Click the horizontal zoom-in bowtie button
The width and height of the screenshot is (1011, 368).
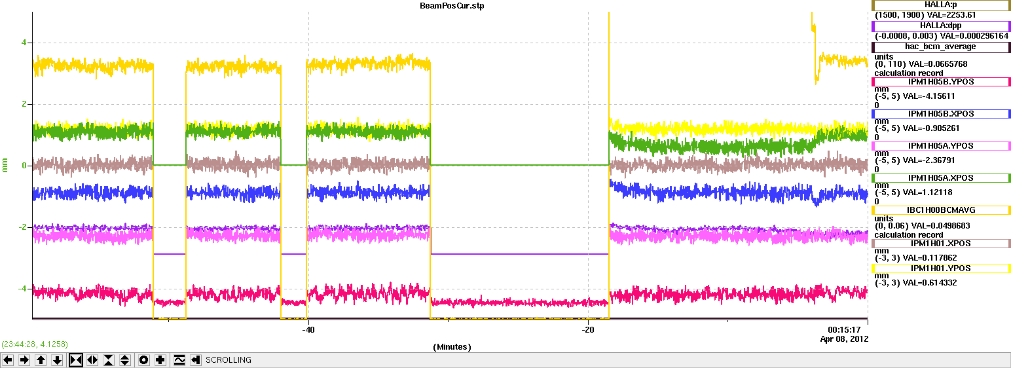(x=76, y=360)
